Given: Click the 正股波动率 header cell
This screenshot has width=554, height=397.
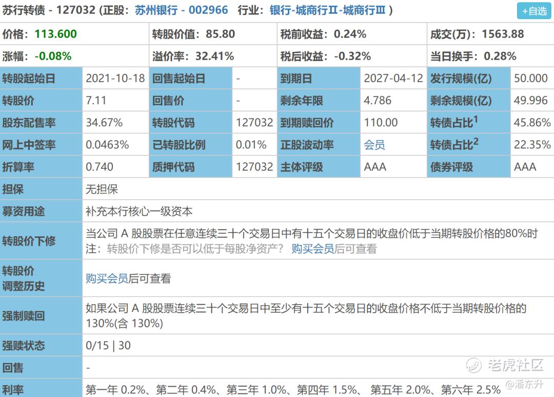Looking at the screenshot, I should [319, 145].
